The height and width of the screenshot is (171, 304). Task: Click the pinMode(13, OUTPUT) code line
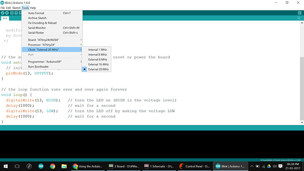point(30,73)
